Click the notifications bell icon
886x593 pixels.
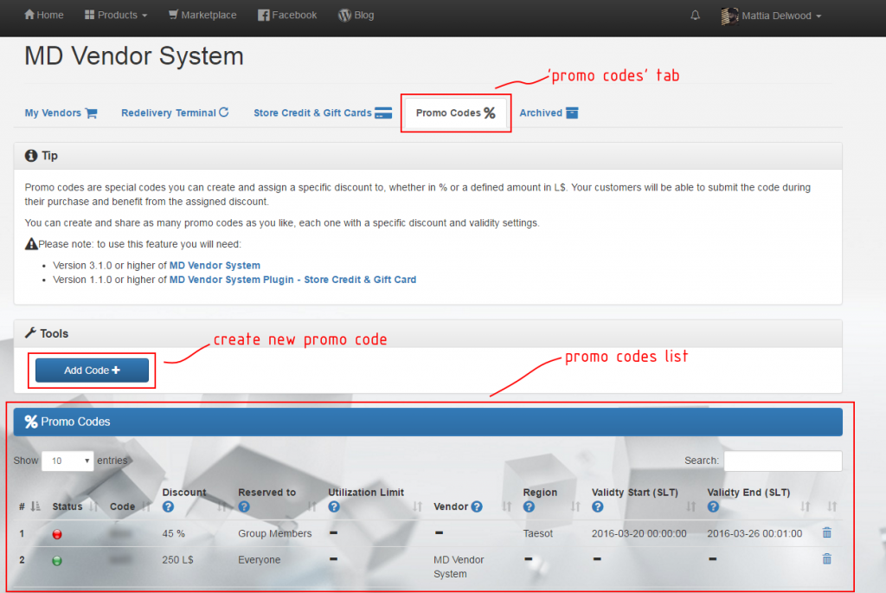[x=695, y=16]
